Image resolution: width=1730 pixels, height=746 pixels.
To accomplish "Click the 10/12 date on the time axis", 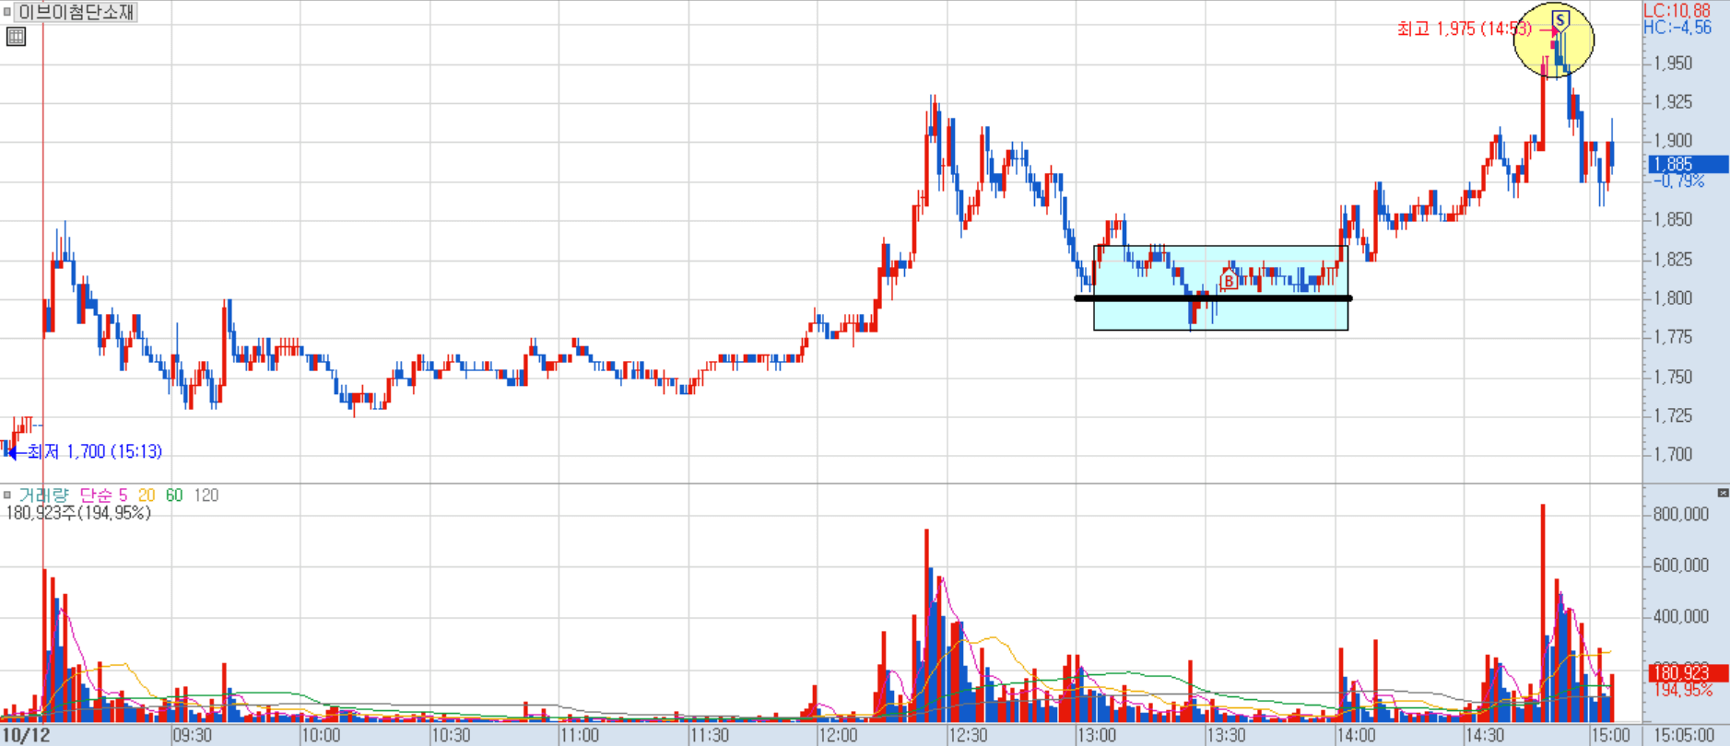I will (x=26, y=735).
